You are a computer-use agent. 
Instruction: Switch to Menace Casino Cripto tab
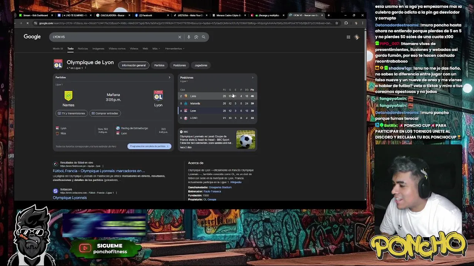click(x=228, y=15)
